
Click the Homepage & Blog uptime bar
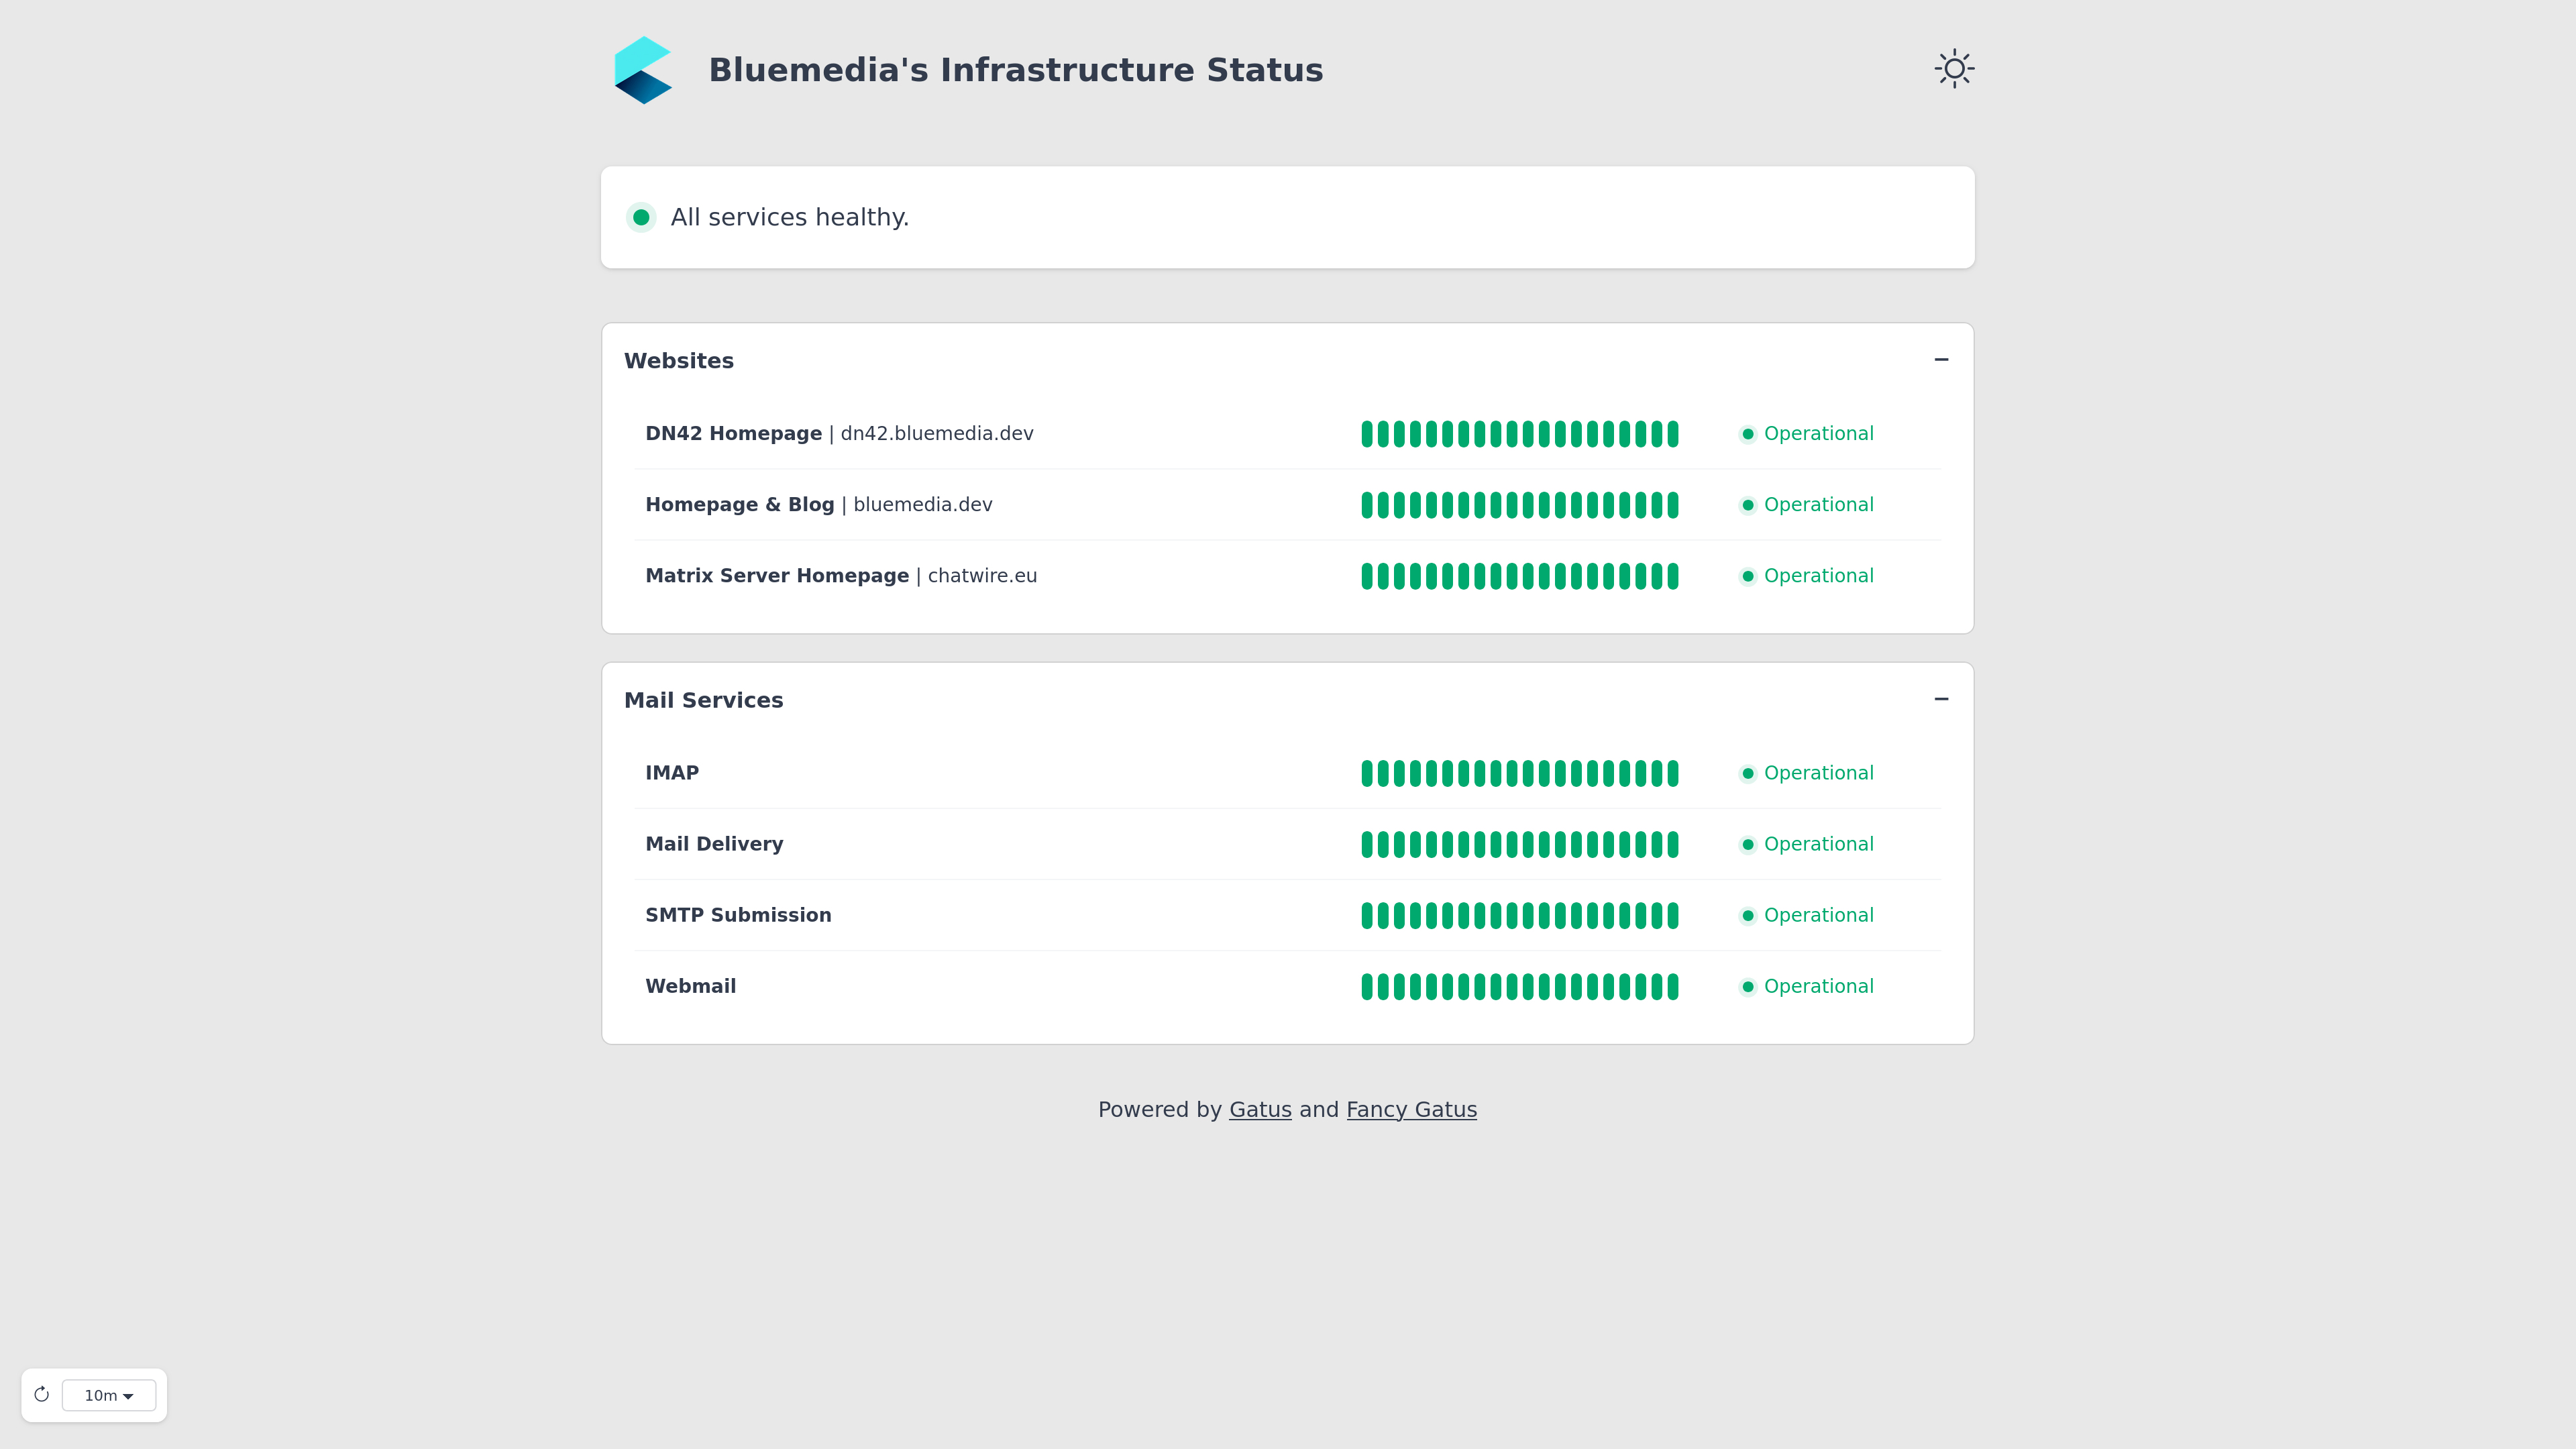[1519, 505]
